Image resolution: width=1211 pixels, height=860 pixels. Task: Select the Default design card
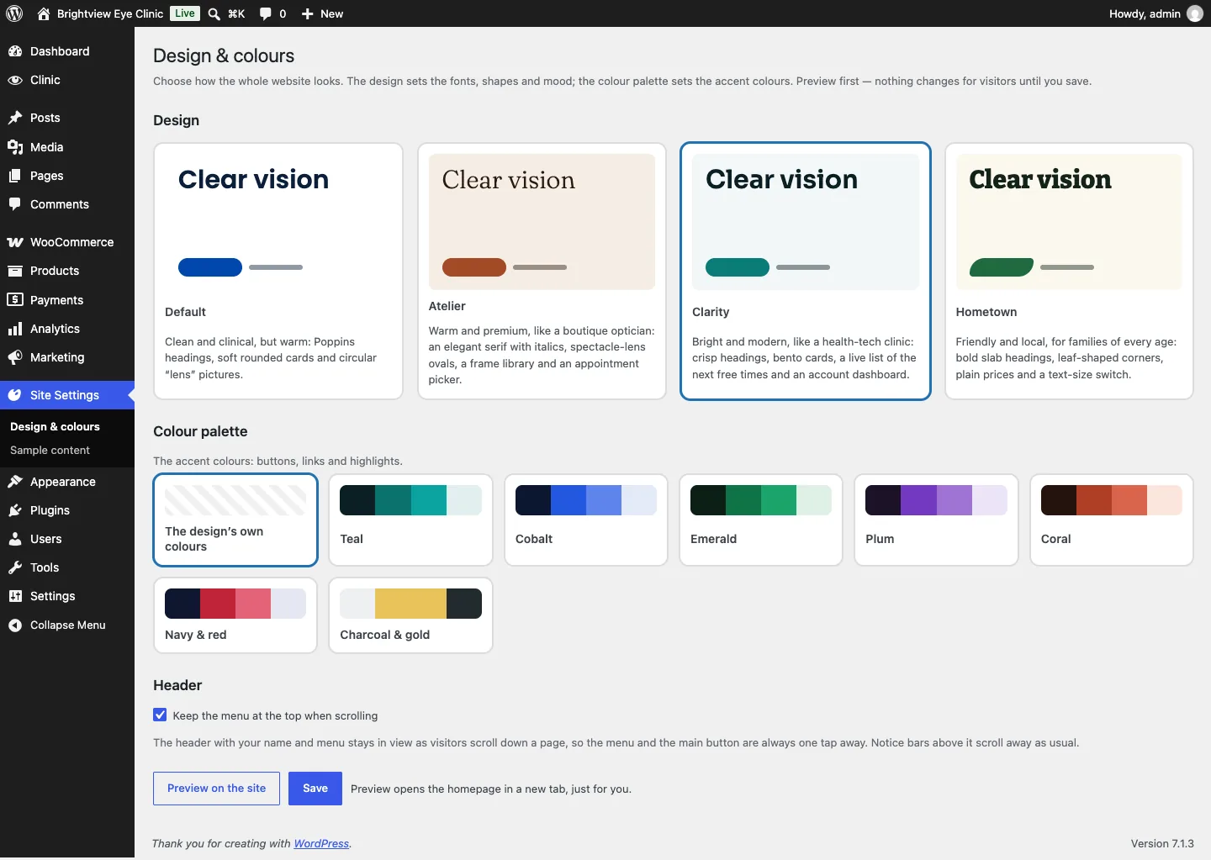[278, 271]
